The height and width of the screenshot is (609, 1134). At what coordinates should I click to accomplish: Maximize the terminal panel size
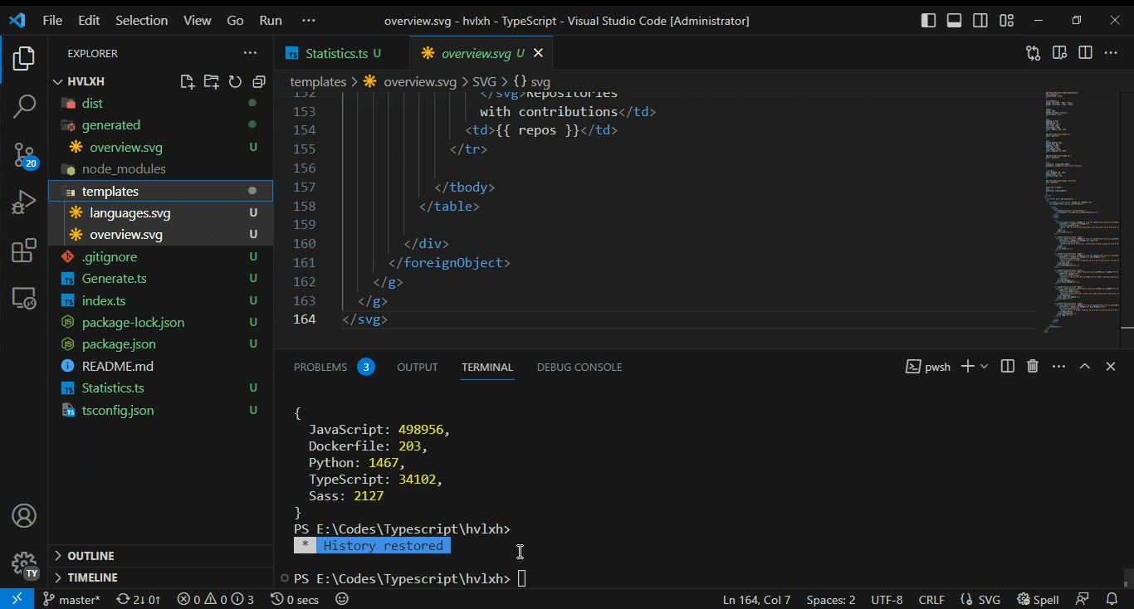pos(1085,366)
